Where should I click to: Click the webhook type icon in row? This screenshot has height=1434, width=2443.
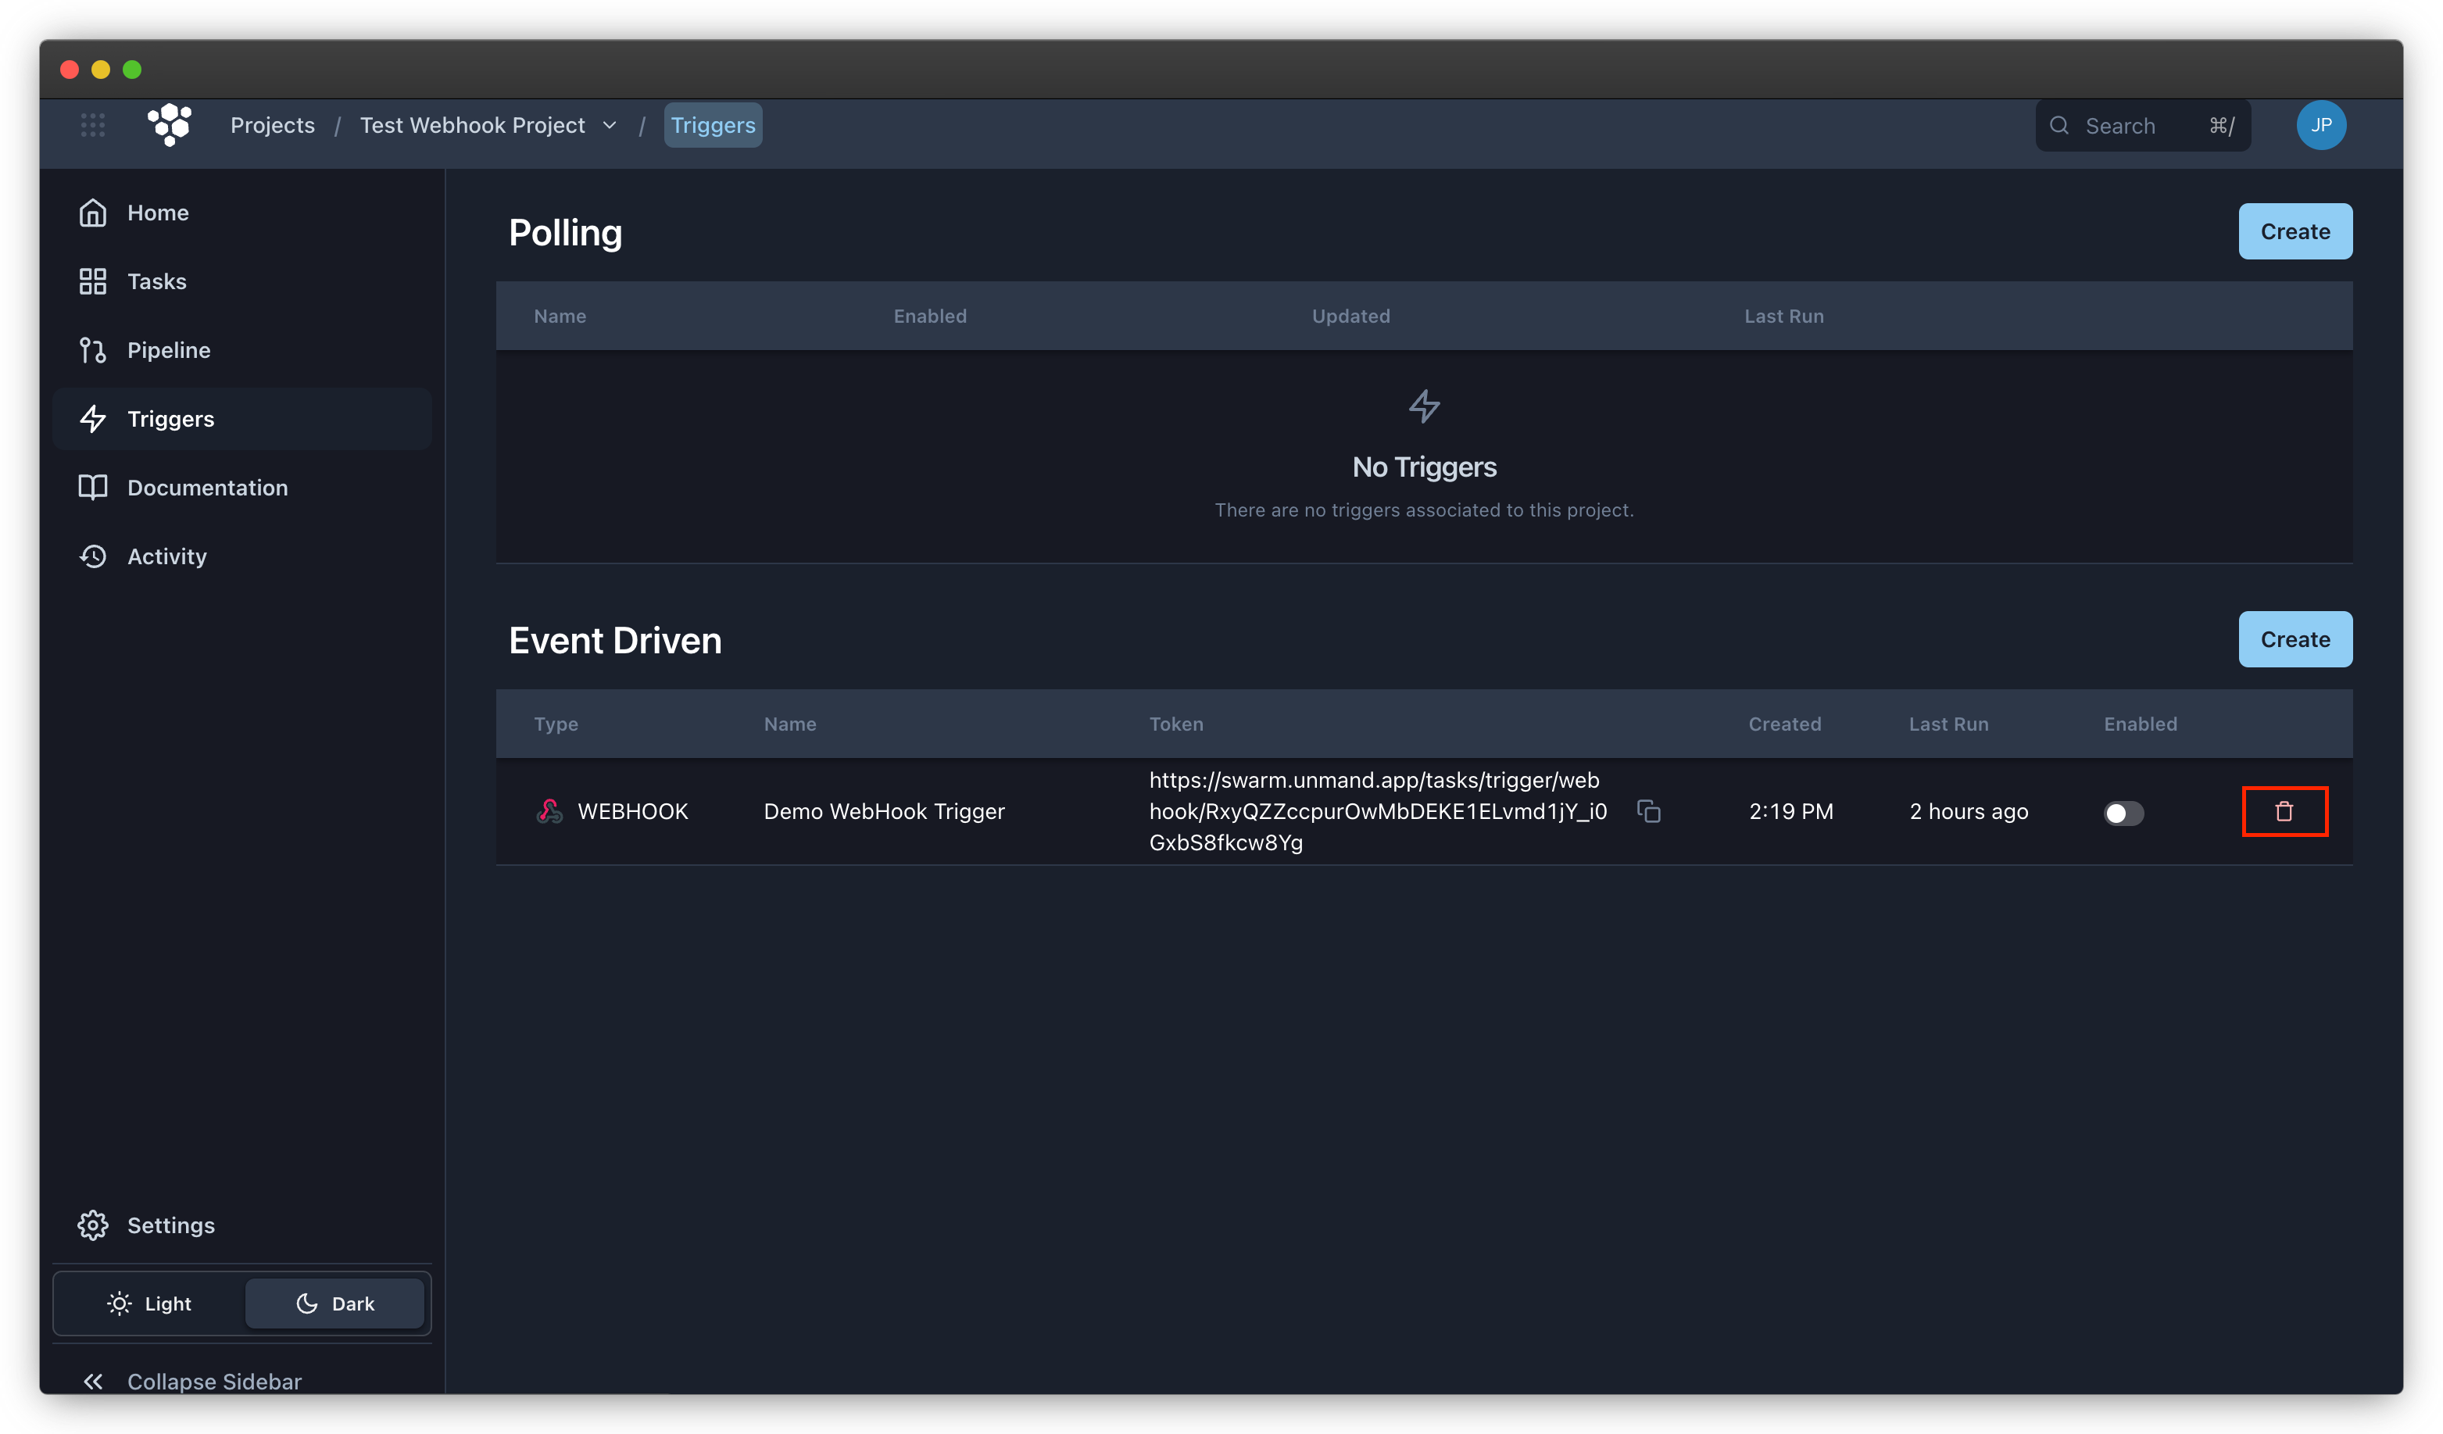click(x=549, y=811)
